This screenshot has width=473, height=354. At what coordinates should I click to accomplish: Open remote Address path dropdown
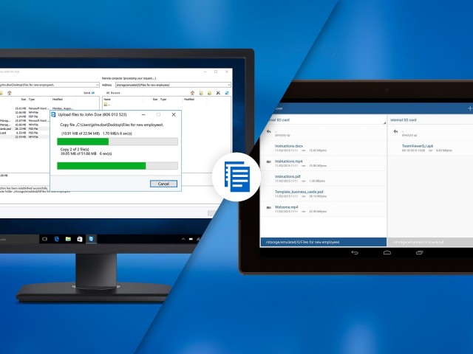point(229,85)
